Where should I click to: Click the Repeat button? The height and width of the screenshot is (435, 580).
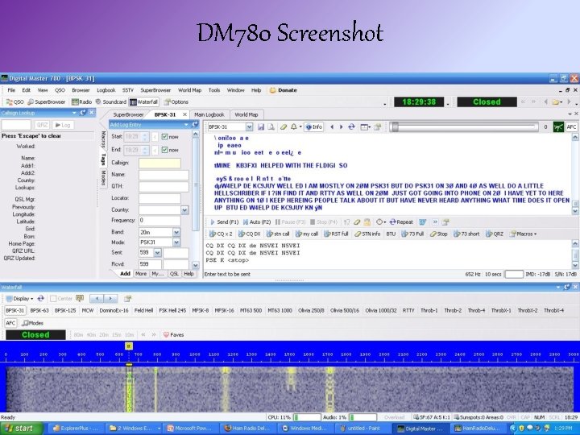401,222
